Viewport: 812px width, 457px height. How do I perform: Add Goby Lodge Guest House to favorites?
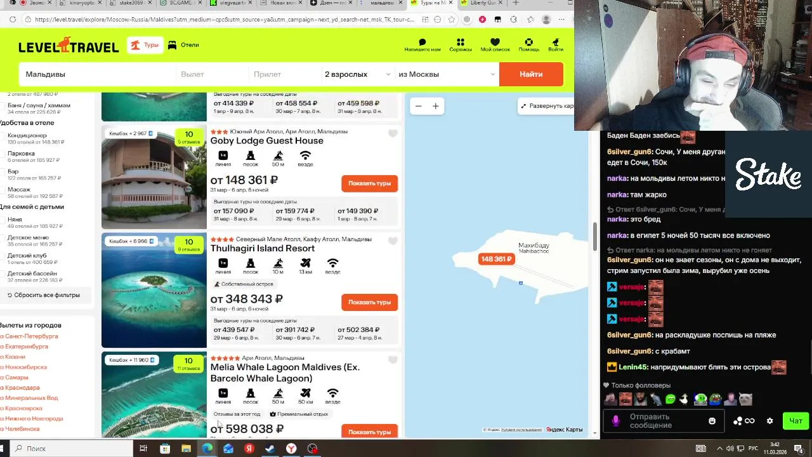pos(393,133)
